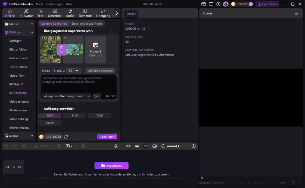Choose 540P resolution
This screenshot has width=305, height=188.
tap(74, 115)
